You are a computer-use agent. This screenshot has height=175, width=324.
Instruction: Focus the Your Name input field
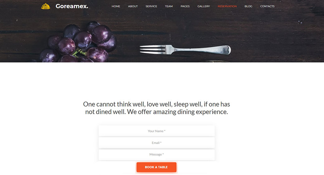(x=157, y=131)
